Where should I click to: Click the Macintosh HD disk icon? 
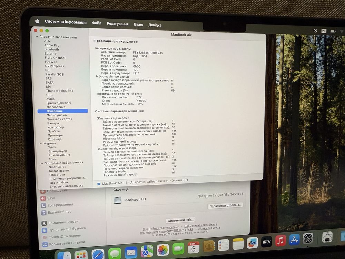coord(118,200)
